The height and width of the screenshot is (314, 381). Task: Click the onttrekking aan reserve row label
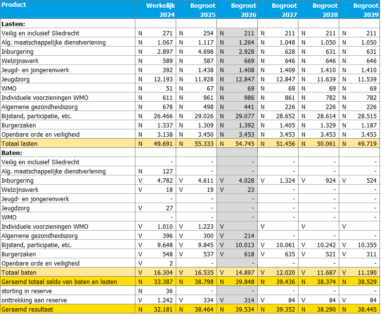tap(33, 300)
